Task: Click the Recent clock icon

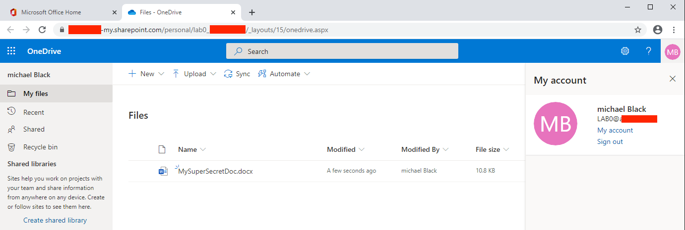Action: tap(11, 112)
